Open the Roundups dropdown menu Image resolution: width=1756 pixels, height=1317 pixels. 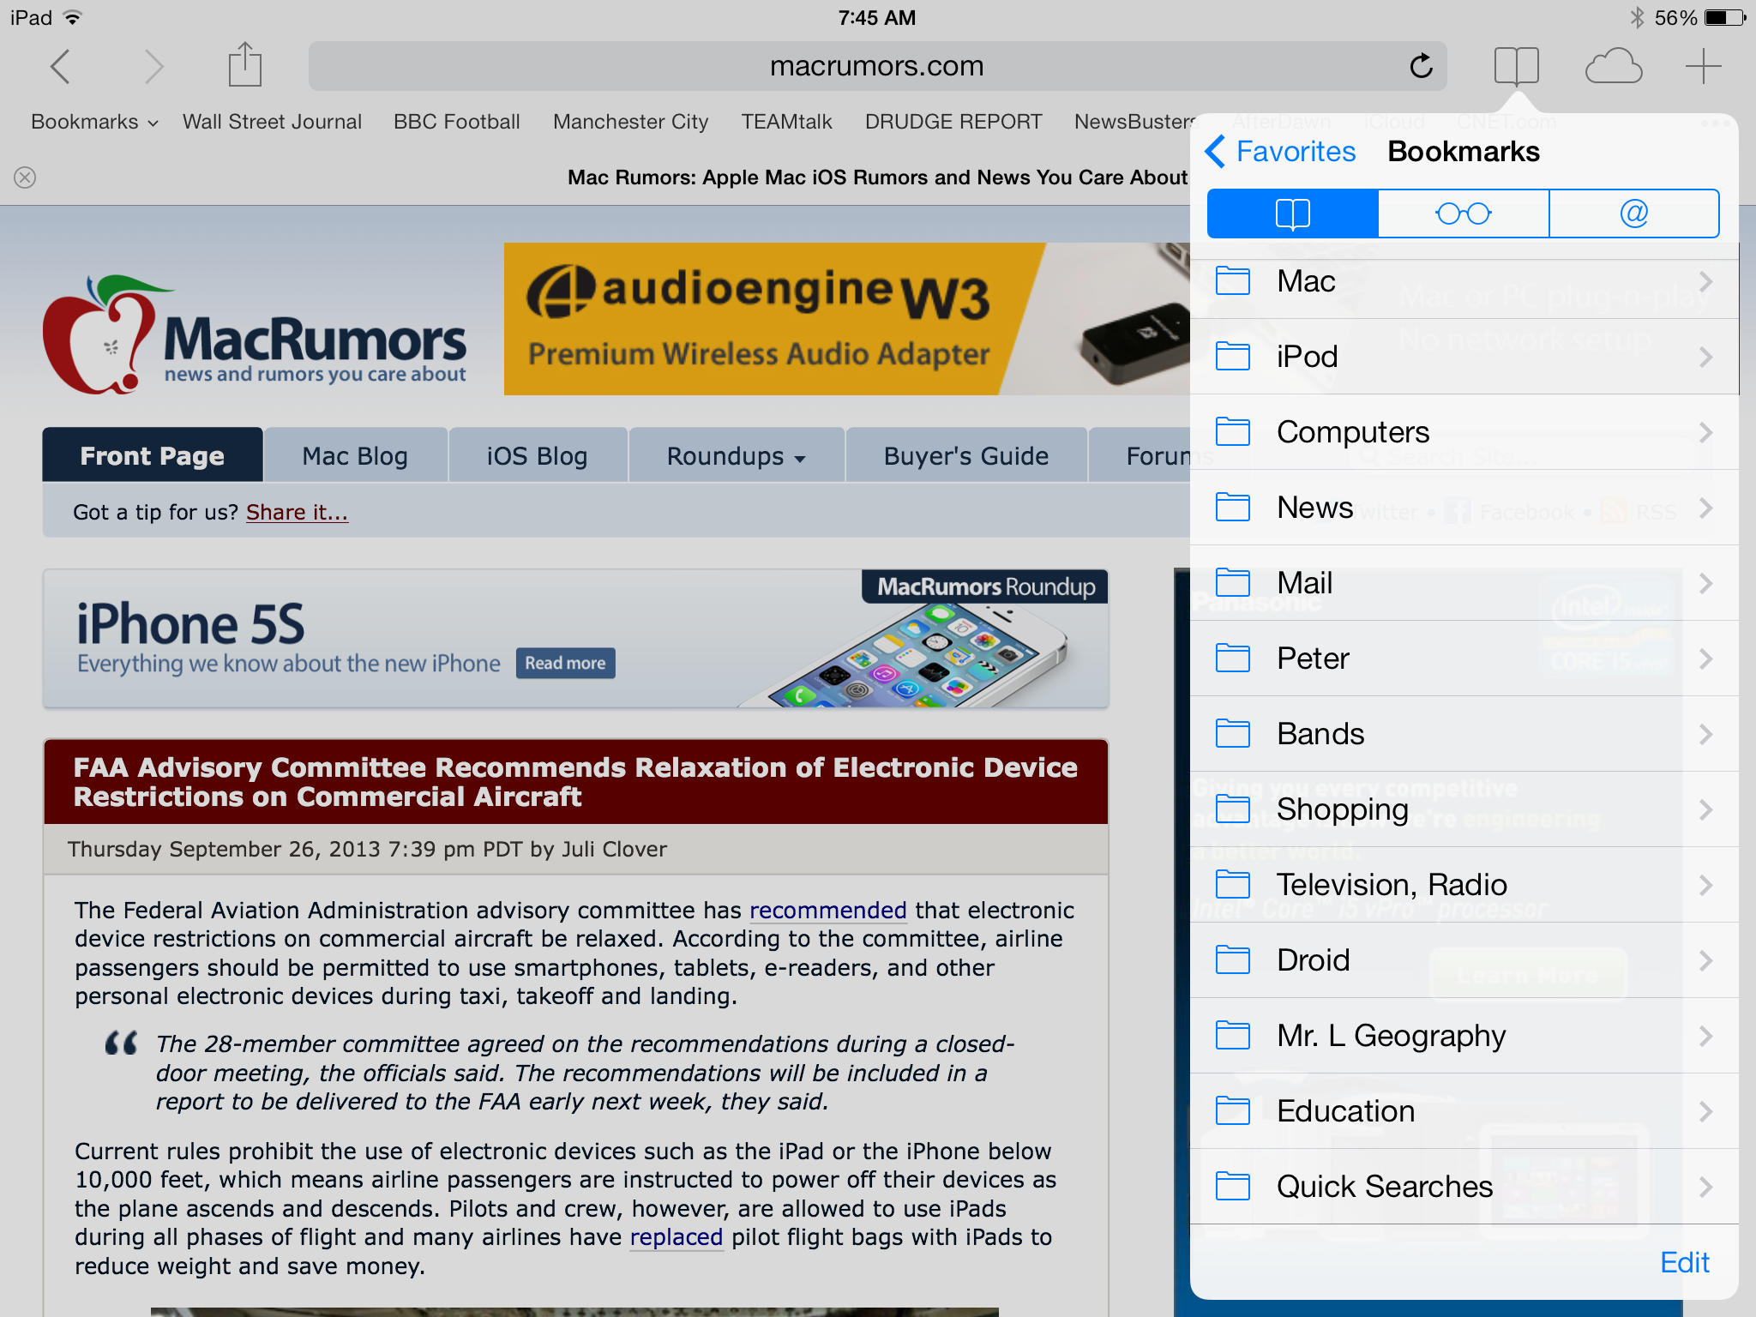[736, 456]
